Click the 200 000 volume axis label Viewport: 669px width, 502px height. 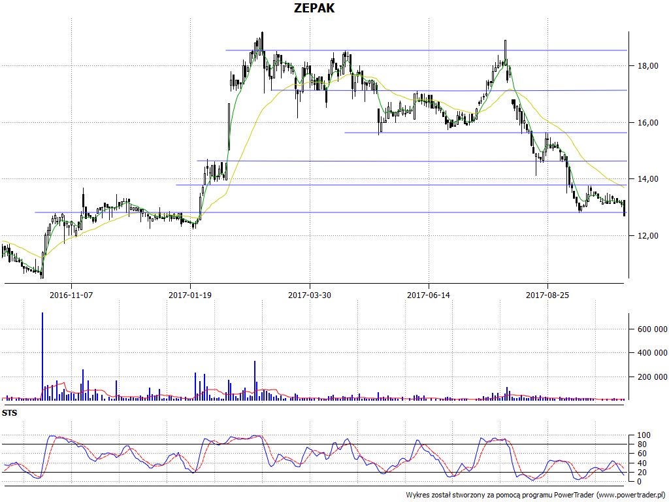[x=653, y=376]
